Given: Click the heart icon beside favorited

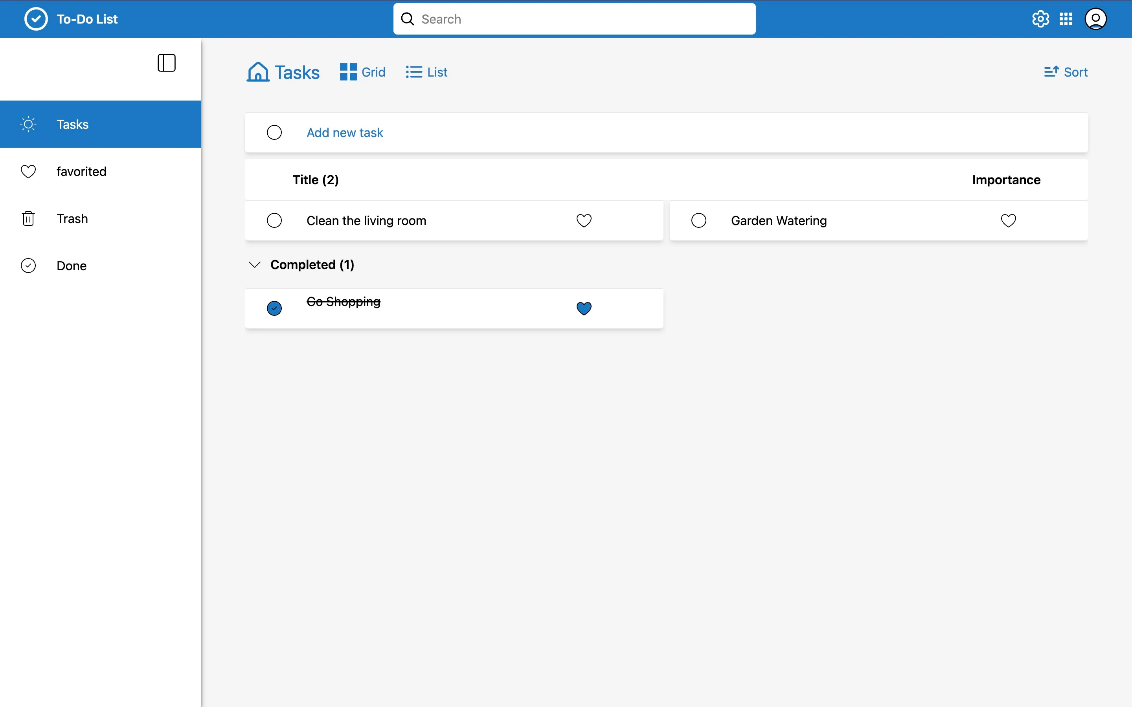Looking at the screenshot, I should point(29,172).
